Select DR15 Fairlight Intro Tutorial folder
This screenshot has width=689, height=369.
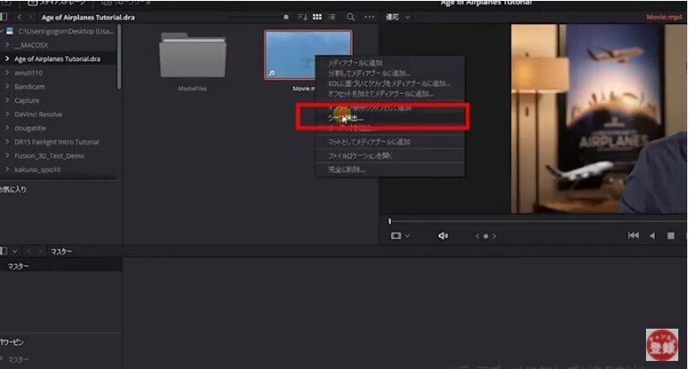[58, 142]
